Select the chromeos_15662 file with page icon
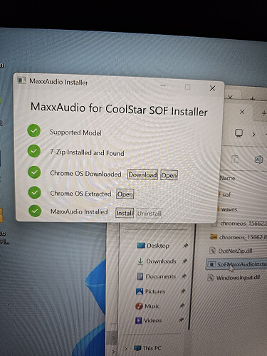The image size is (267, 356). pyautogui.click(x=240, y=224)
